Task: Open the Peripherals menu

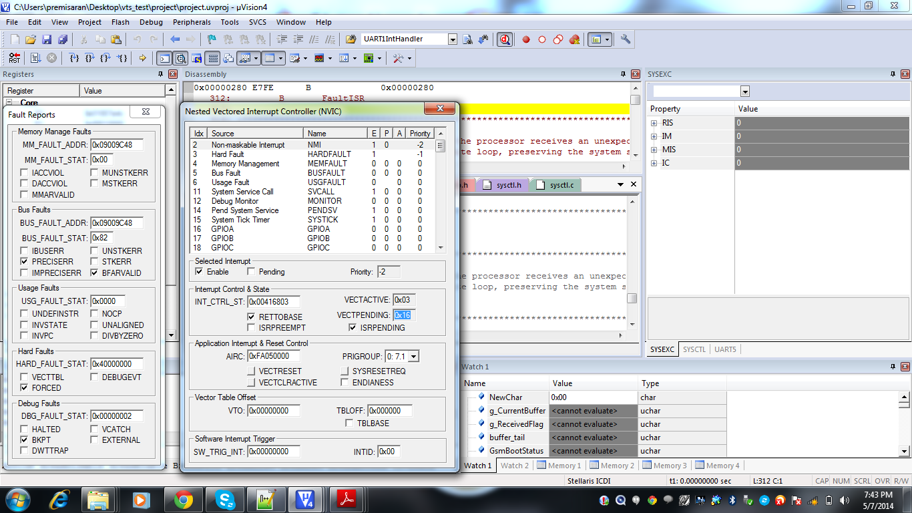Action: pyautogui.click(x=192, y=22)
